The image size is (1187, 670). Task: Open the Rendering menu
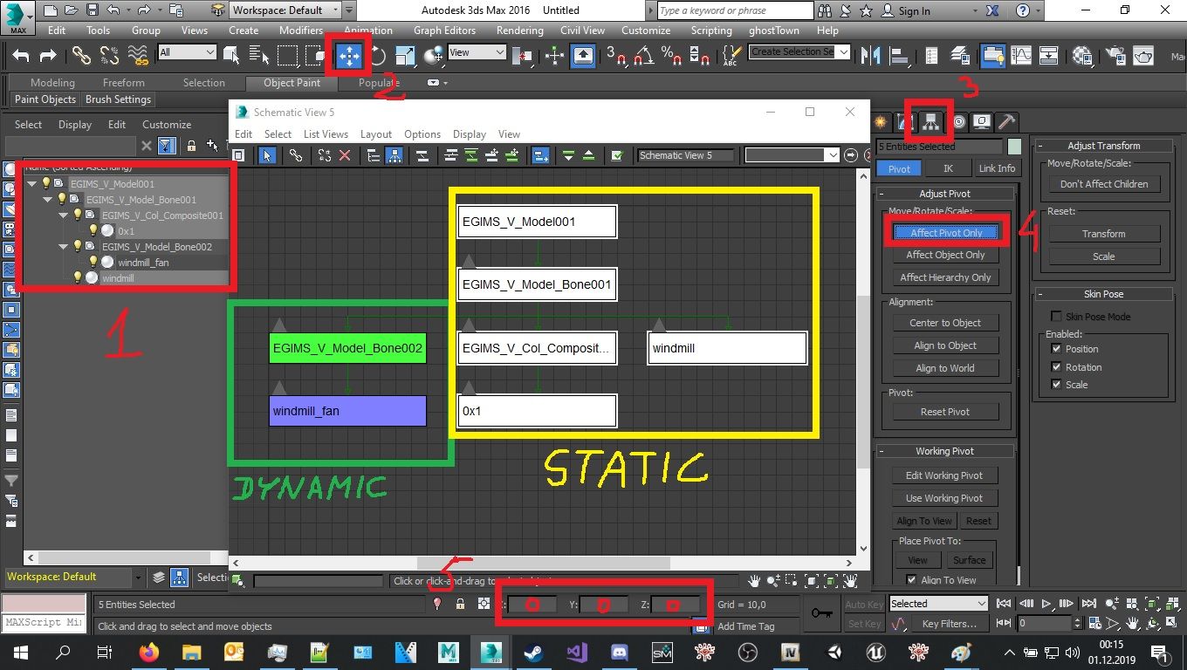pyautogui.click(x=519, y=30)
